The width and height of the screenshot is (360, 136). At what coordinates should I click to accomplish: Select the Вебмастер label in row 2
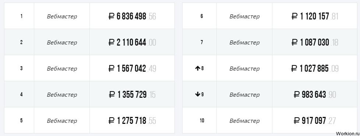(62, 42)
